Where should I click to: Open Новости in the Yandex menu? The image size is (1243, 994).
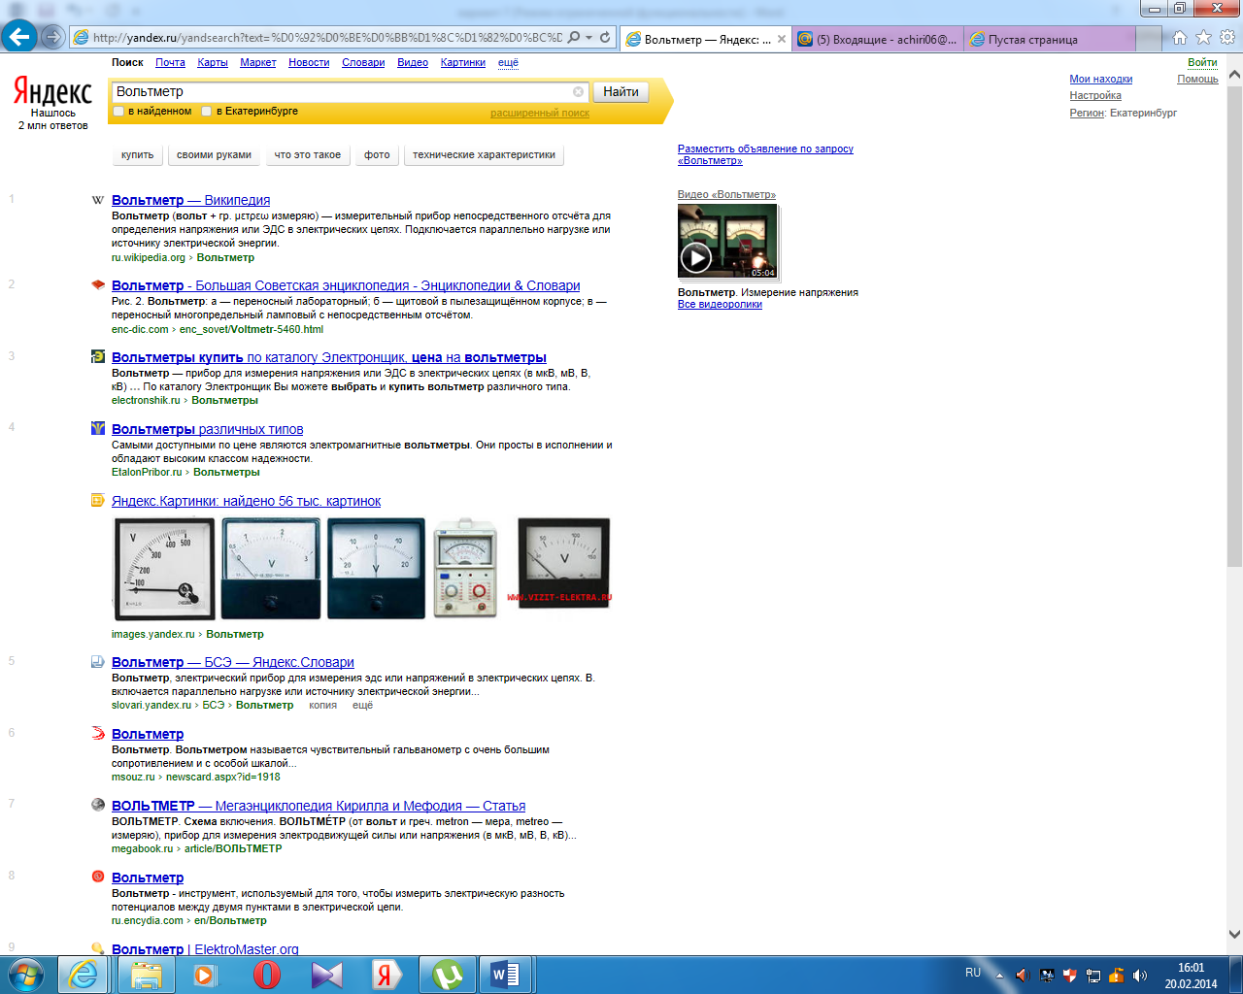(309, 62)
